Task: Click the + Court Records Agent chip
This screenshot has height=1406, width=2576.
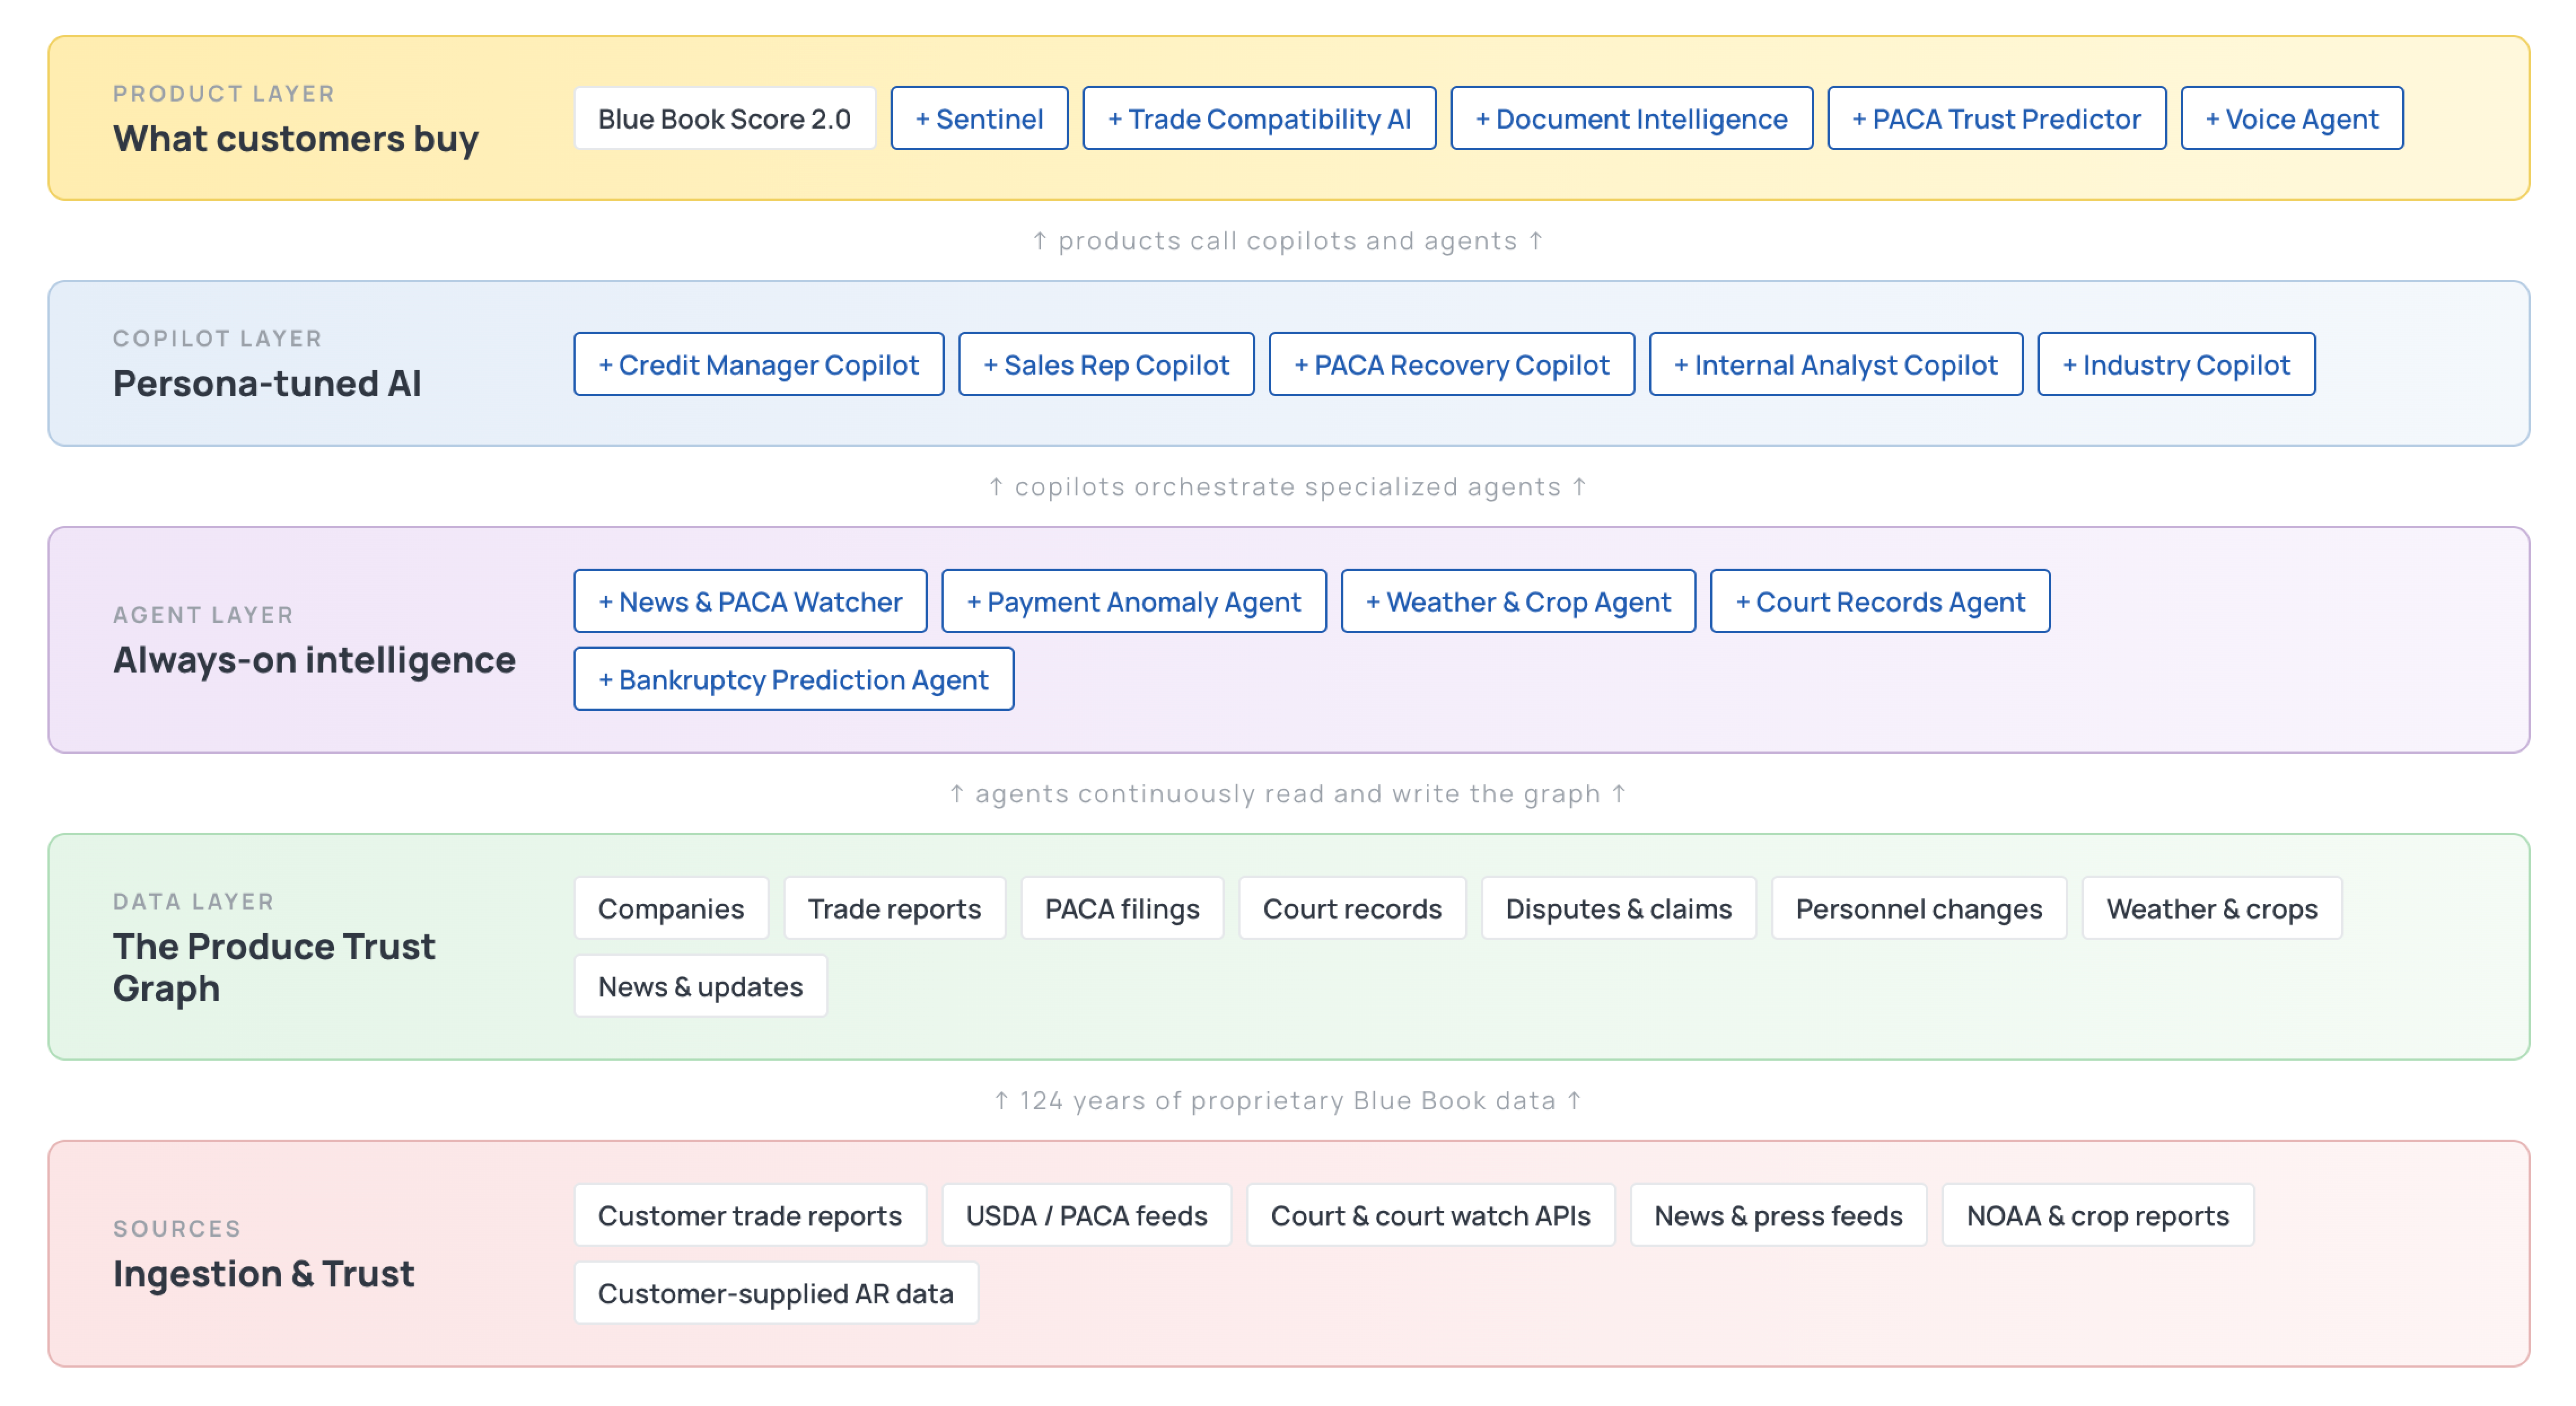Action: [1880, 601]
